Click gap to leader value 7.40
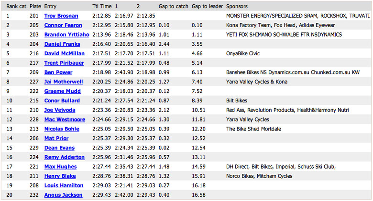Image resolution: width=373 pixels, height=201 pixels. (x=197, y=82)
